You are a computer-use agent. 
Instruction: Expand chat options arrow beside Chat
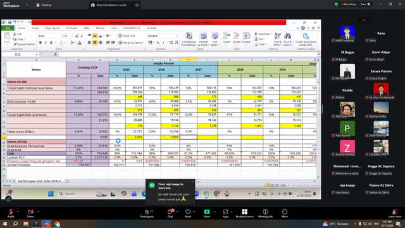[x=177, y=212]
